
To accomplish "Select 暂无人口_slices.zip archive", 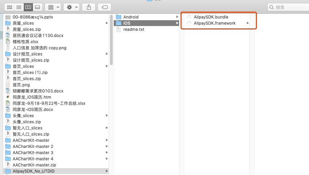I will point(56,134).
